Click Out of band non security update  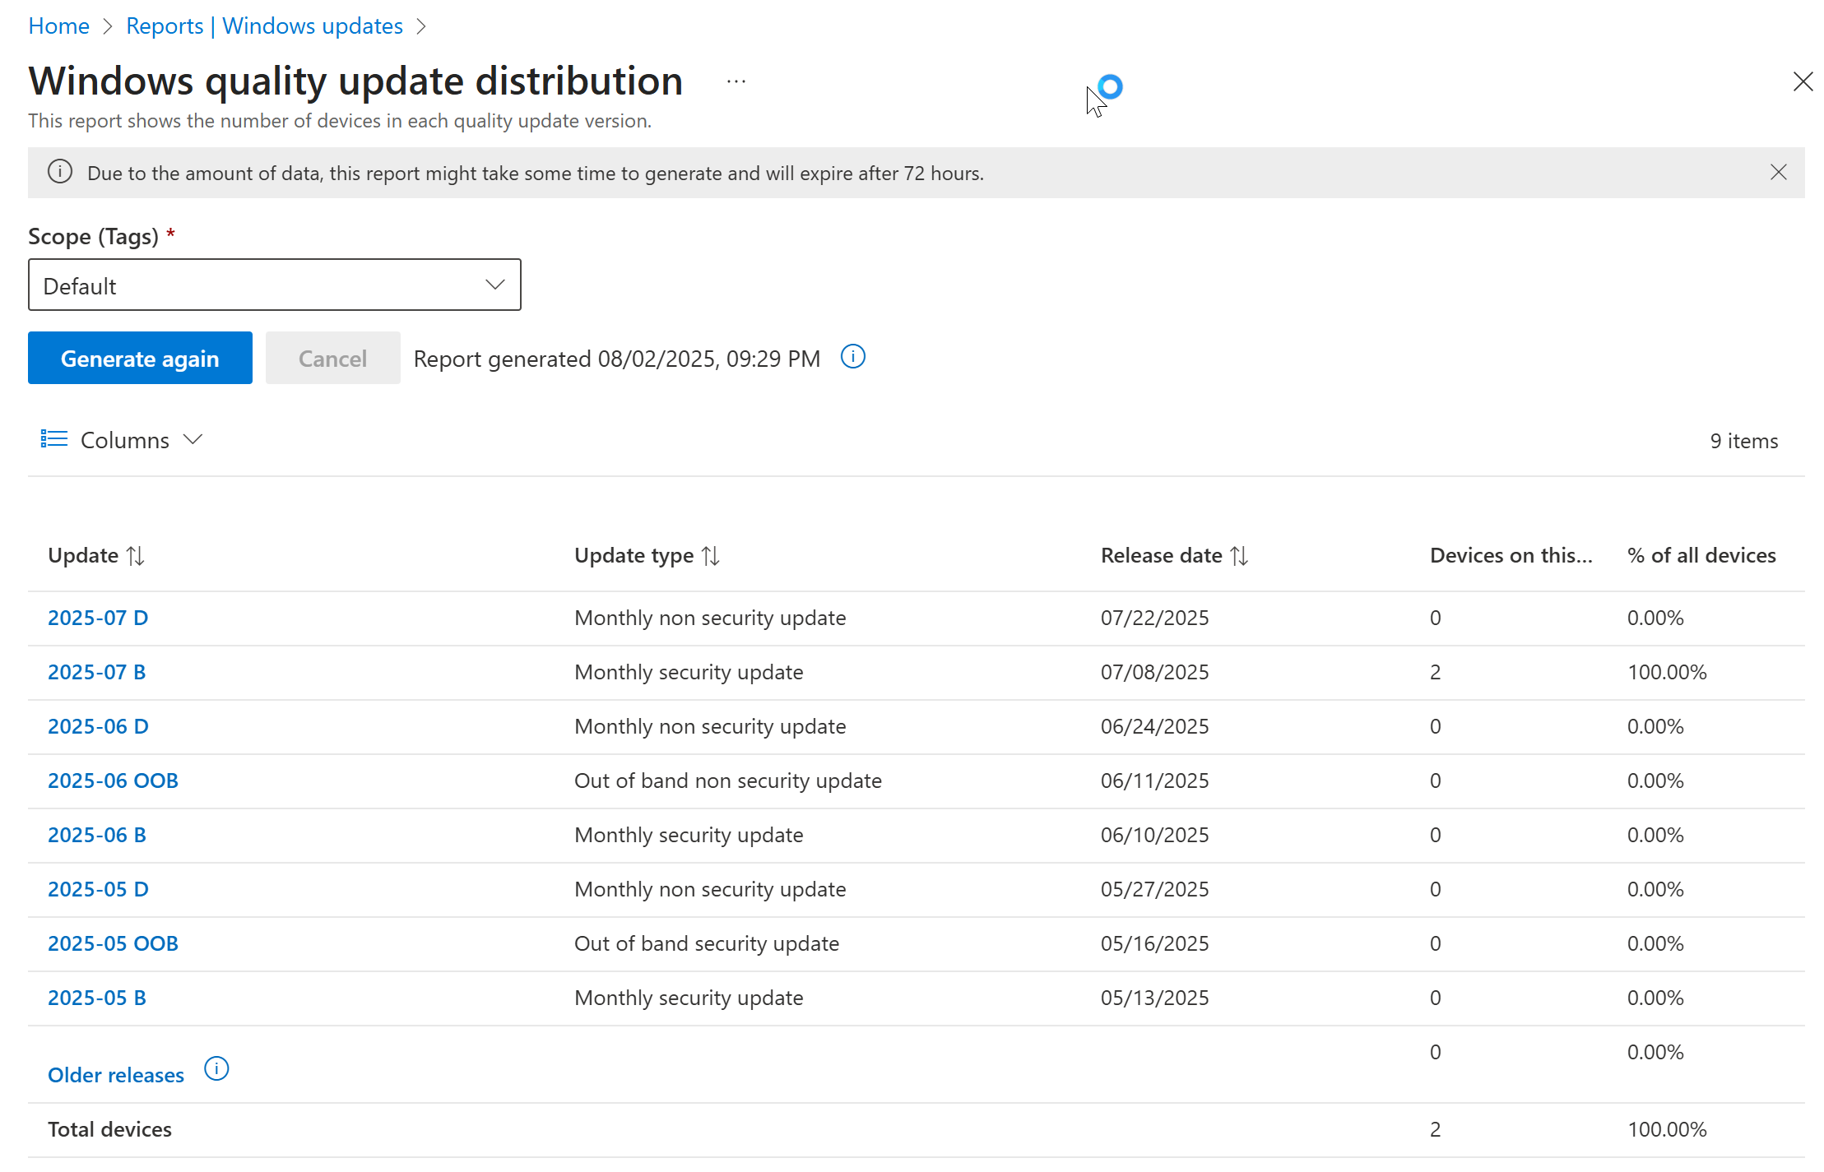pyautogui.click(x=727, y=781)
